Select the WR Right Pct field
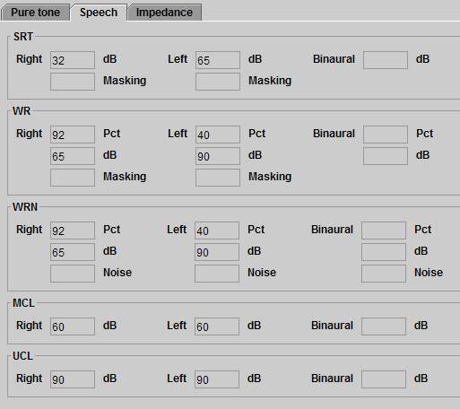This screenshot has width=460, height=409. point(73,135)
